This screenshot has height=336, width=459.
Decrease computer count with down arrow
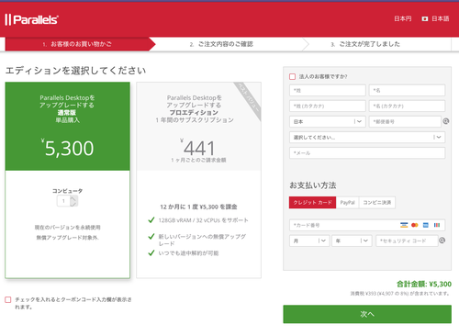(73, 204)
